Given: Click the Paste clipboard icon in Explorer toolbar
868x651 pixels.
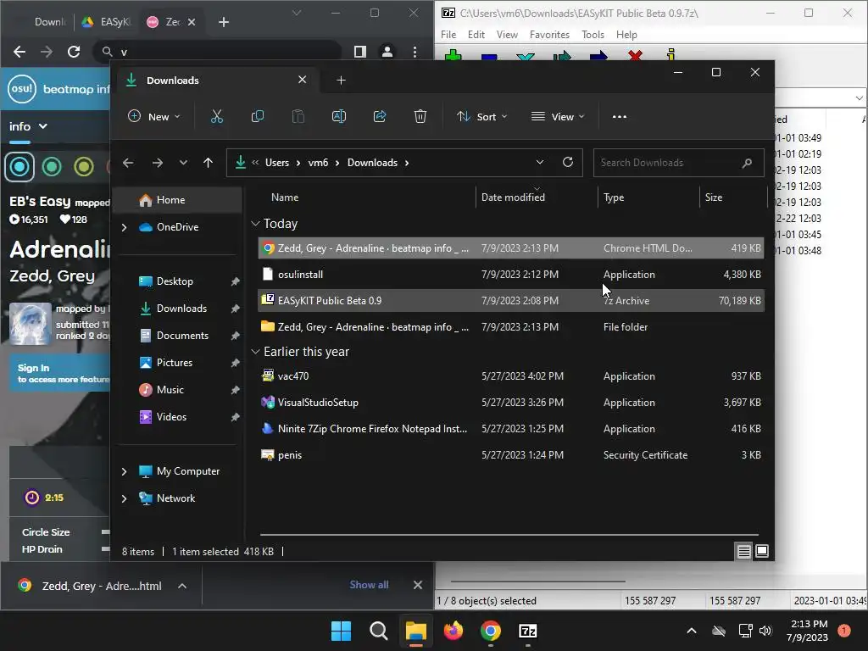Looking at the screenshot, I should click(x=298, y=117).
